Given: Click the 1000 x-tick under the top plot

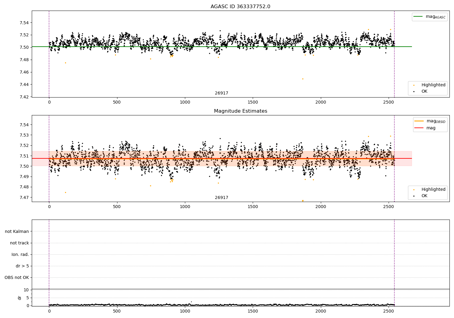Looking at the screenshot, I should 185,102.
